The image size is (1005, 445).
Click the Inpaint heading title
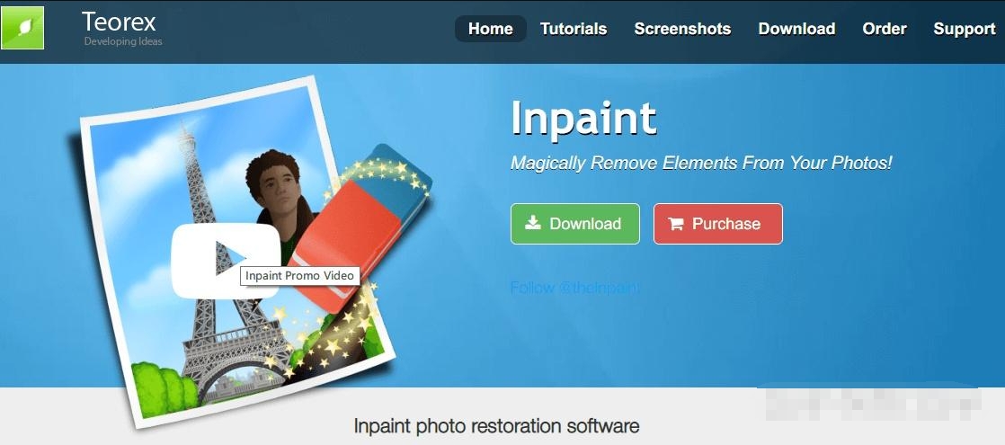point(583,119)
